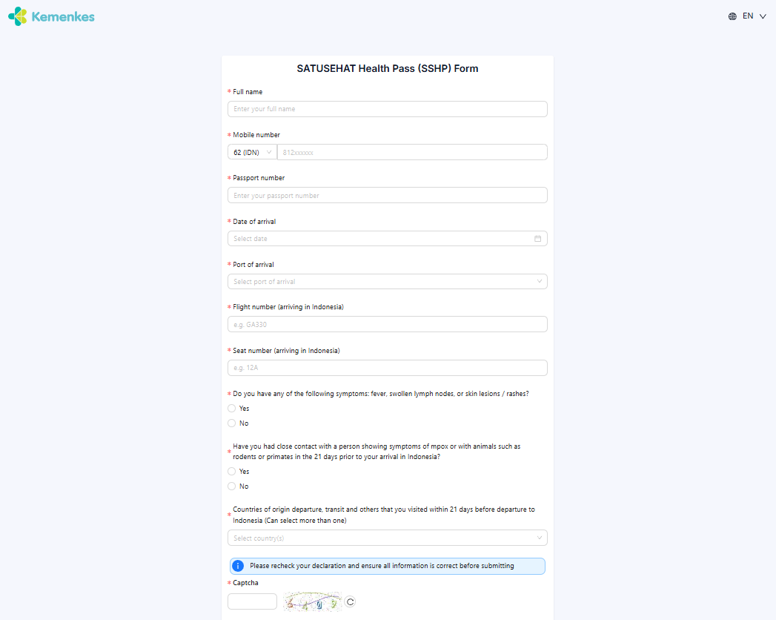This screenshot has width=776, height=620.
Task: Click the globe language icon
Action: (732, 16)
